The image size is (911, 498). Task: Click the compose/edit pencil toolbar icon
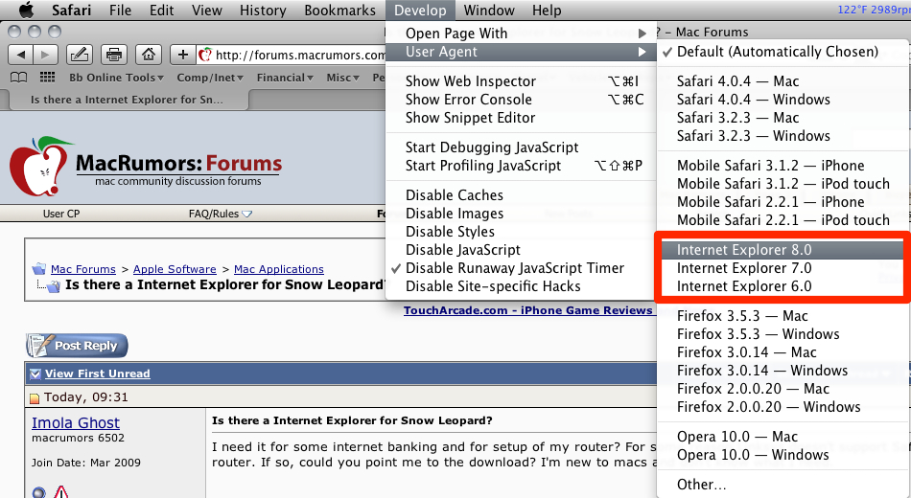coord(80,56)
